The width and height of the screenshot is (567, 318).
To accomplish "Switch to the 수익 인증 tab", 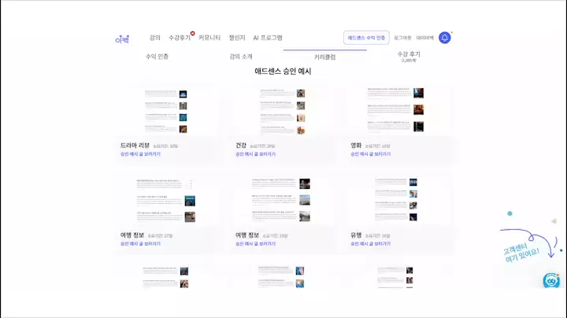I will pos(157,57).
